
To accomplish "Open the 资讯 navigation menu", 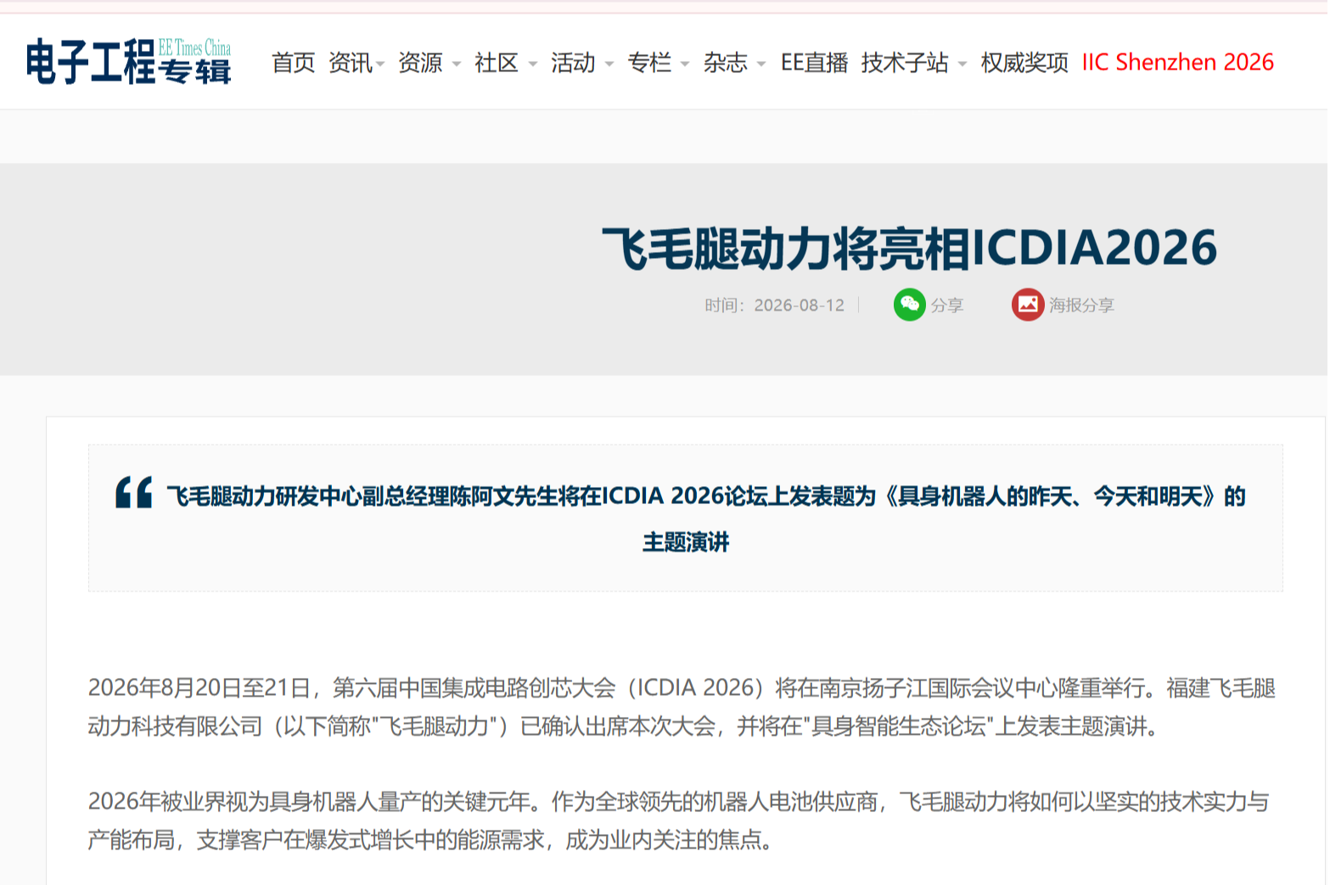I will (351, 63).
